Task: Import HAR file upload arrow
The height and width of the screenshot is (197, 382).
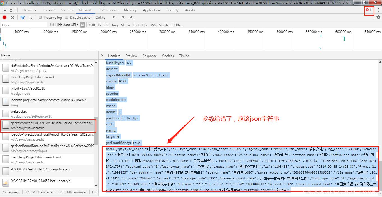Action: [x=123, y=17]
